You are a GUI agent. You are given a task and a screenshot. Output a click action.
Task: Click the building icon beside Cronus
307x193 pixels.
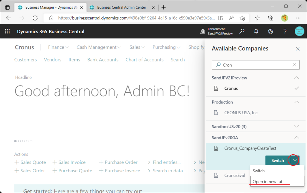point(216,88)
